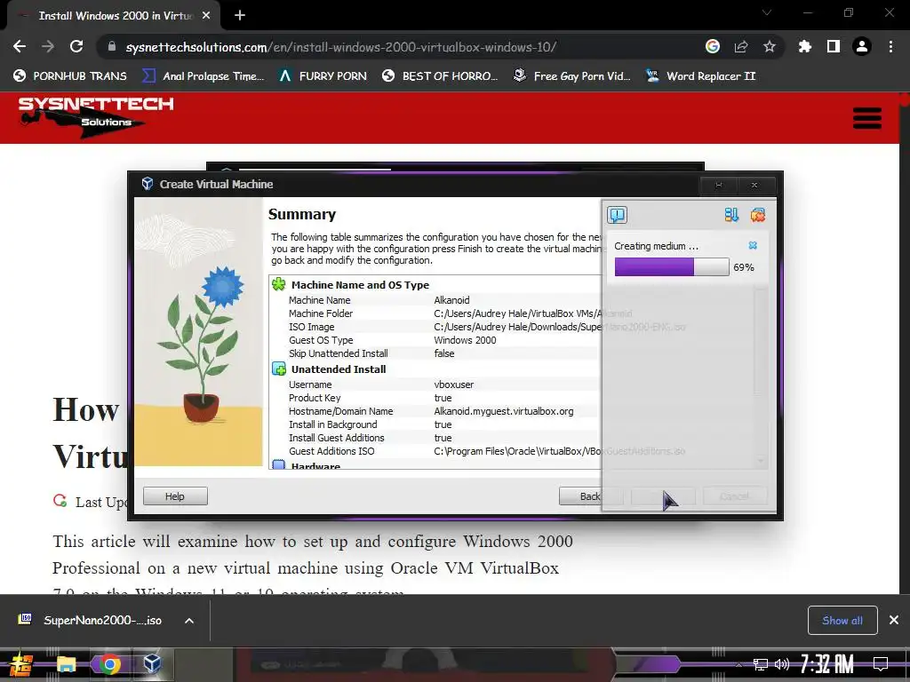Select the 'ISO Image' row label
Image resolution: width=910 pixels, height=682 pixels.
pyautogui.click(x=312, y=327)
